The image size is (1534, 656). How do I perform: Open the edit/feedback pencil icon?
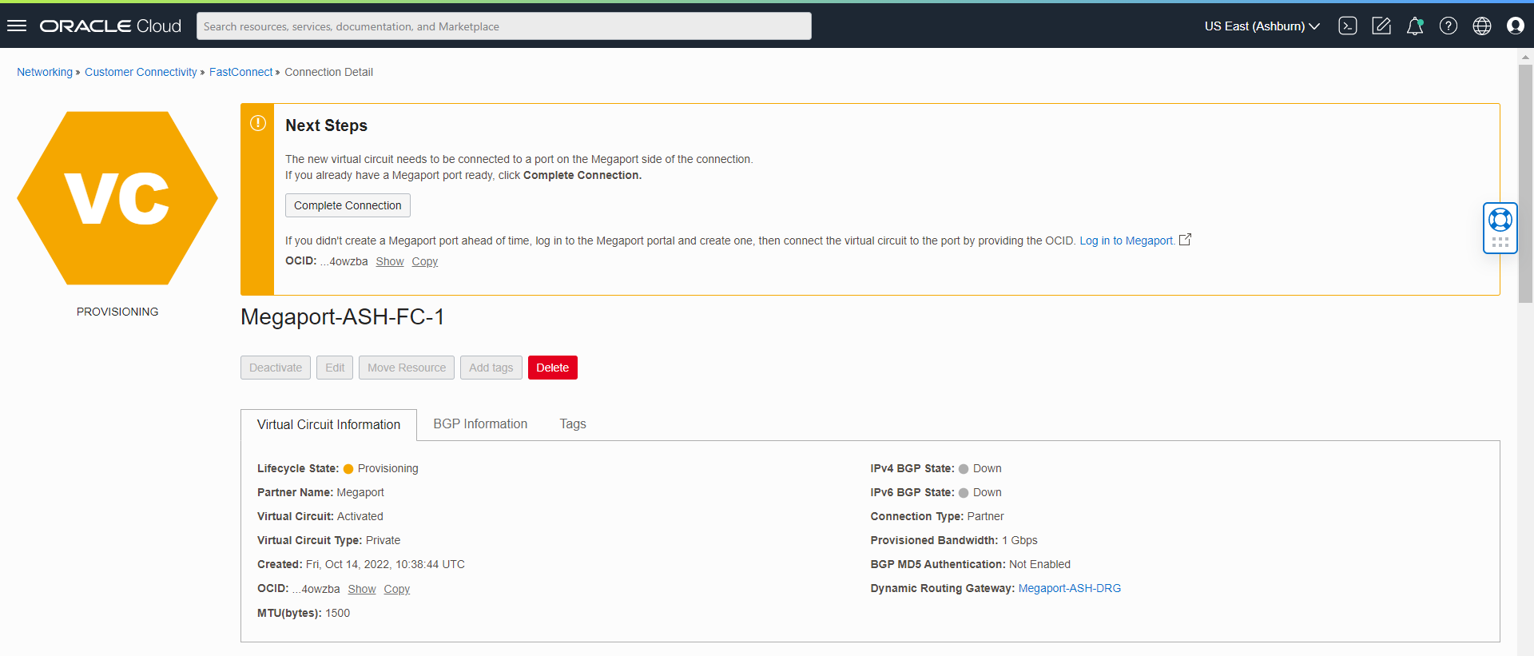coord(1381,26)
